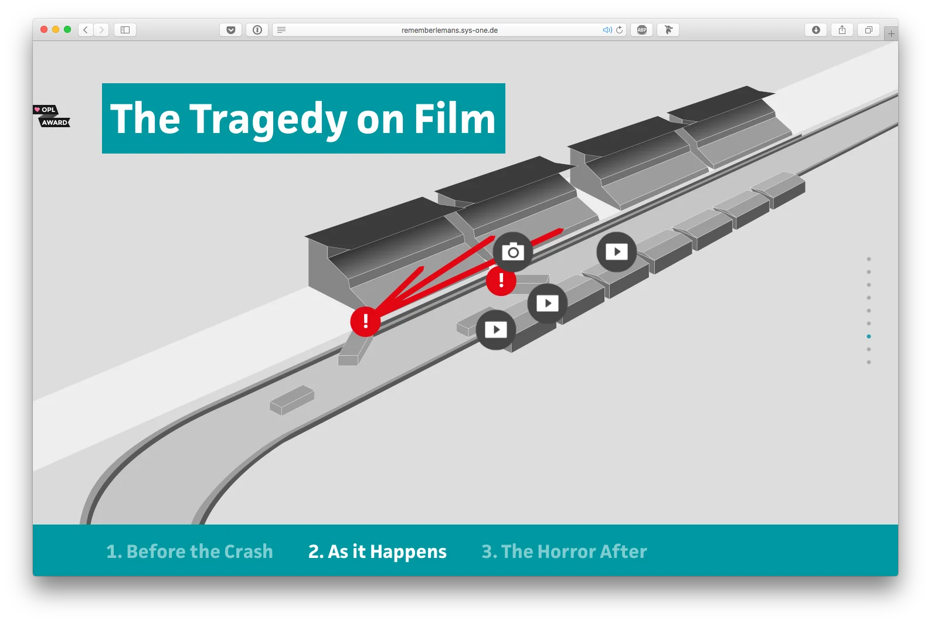Open The Horror After section

564,551
